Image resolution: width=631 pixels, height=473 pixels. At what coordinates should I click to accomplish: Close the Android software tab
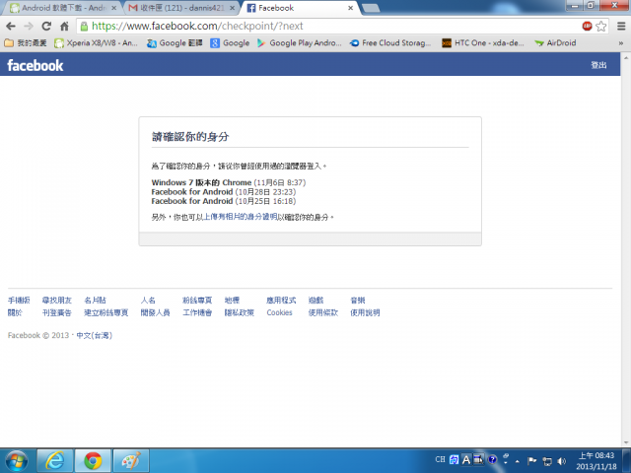click(x=114, y=8)
